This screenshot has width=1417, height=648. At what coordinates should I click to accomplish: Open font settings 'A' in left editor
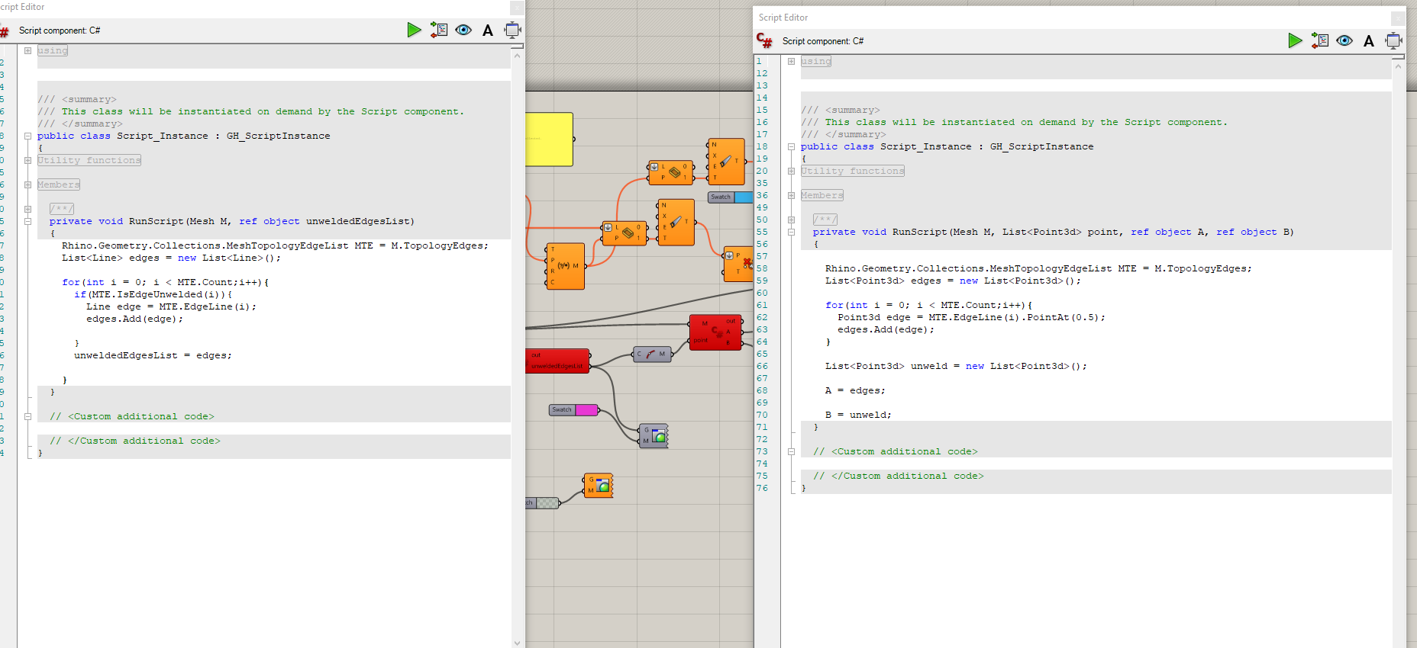(x=488, y=30)
